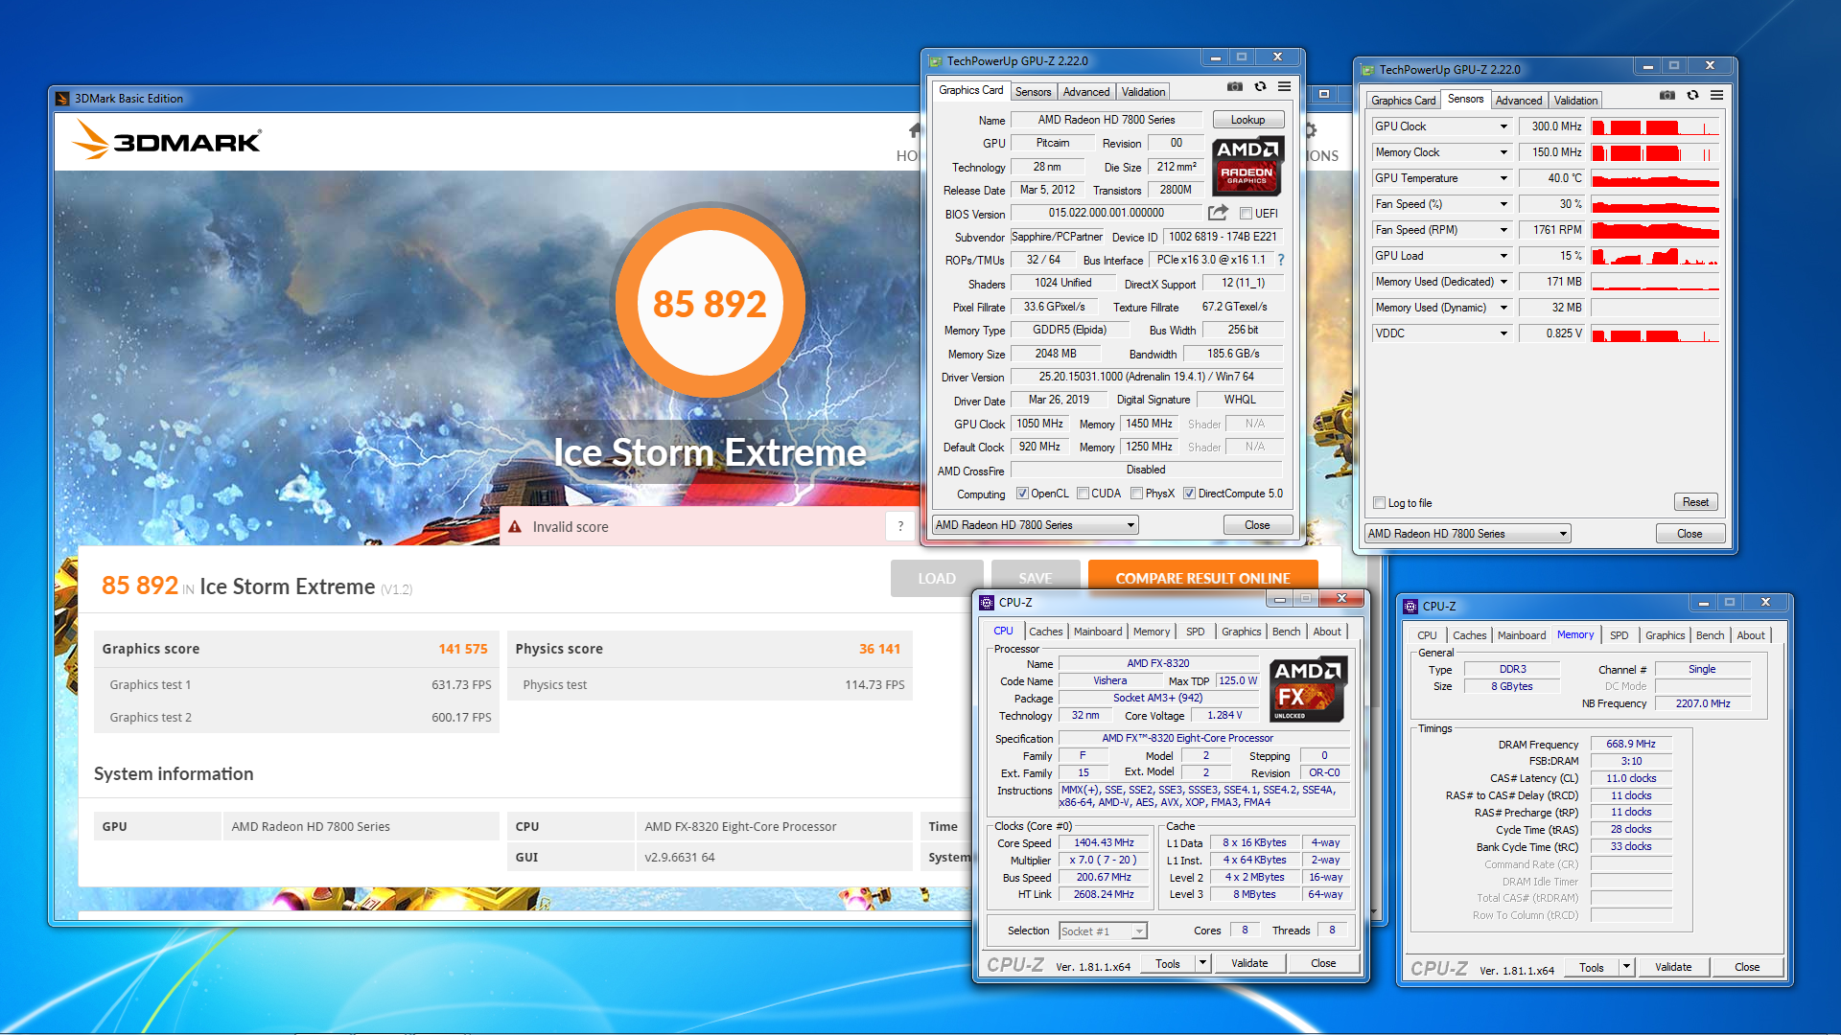
Task: Switch to Advanced tab in left GPU-Z window
Action: pyautogui.click(x=1086, y=92)
